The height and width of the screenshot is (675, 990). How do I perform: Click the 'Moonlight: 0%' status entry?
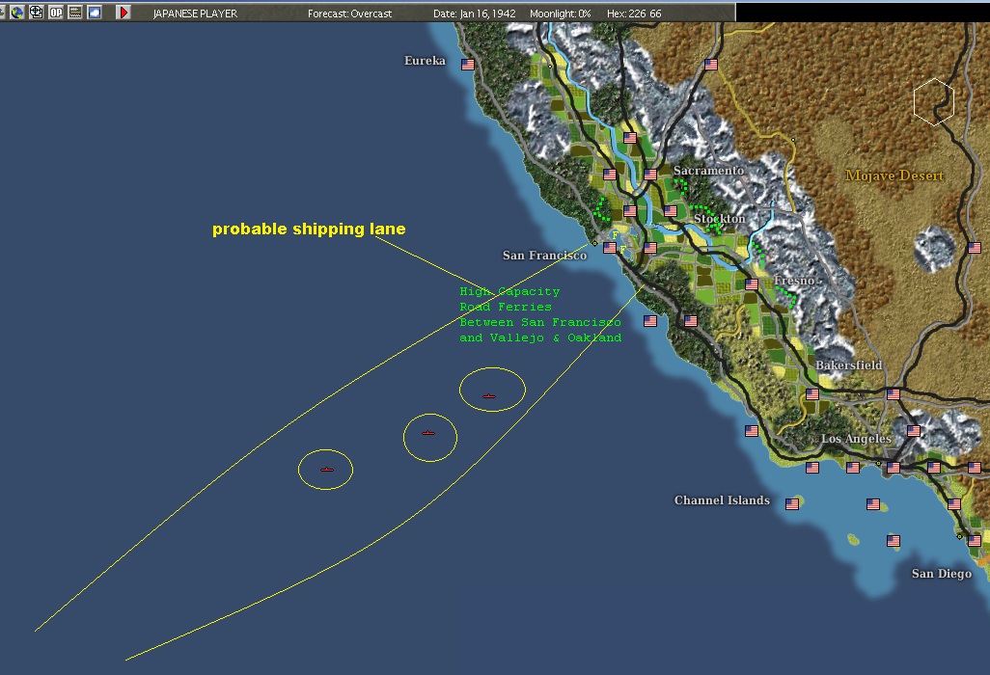click(x=560, y=13)
